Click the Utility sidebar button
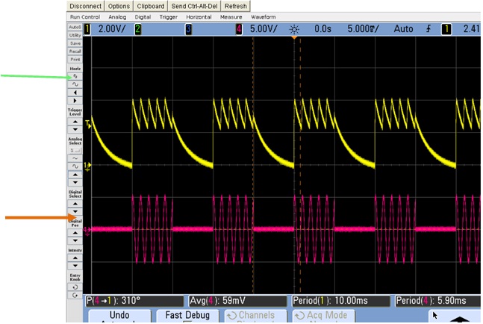The height and width of the screenshot is (324, 483). pyautogui.click(x=75, y=35)
